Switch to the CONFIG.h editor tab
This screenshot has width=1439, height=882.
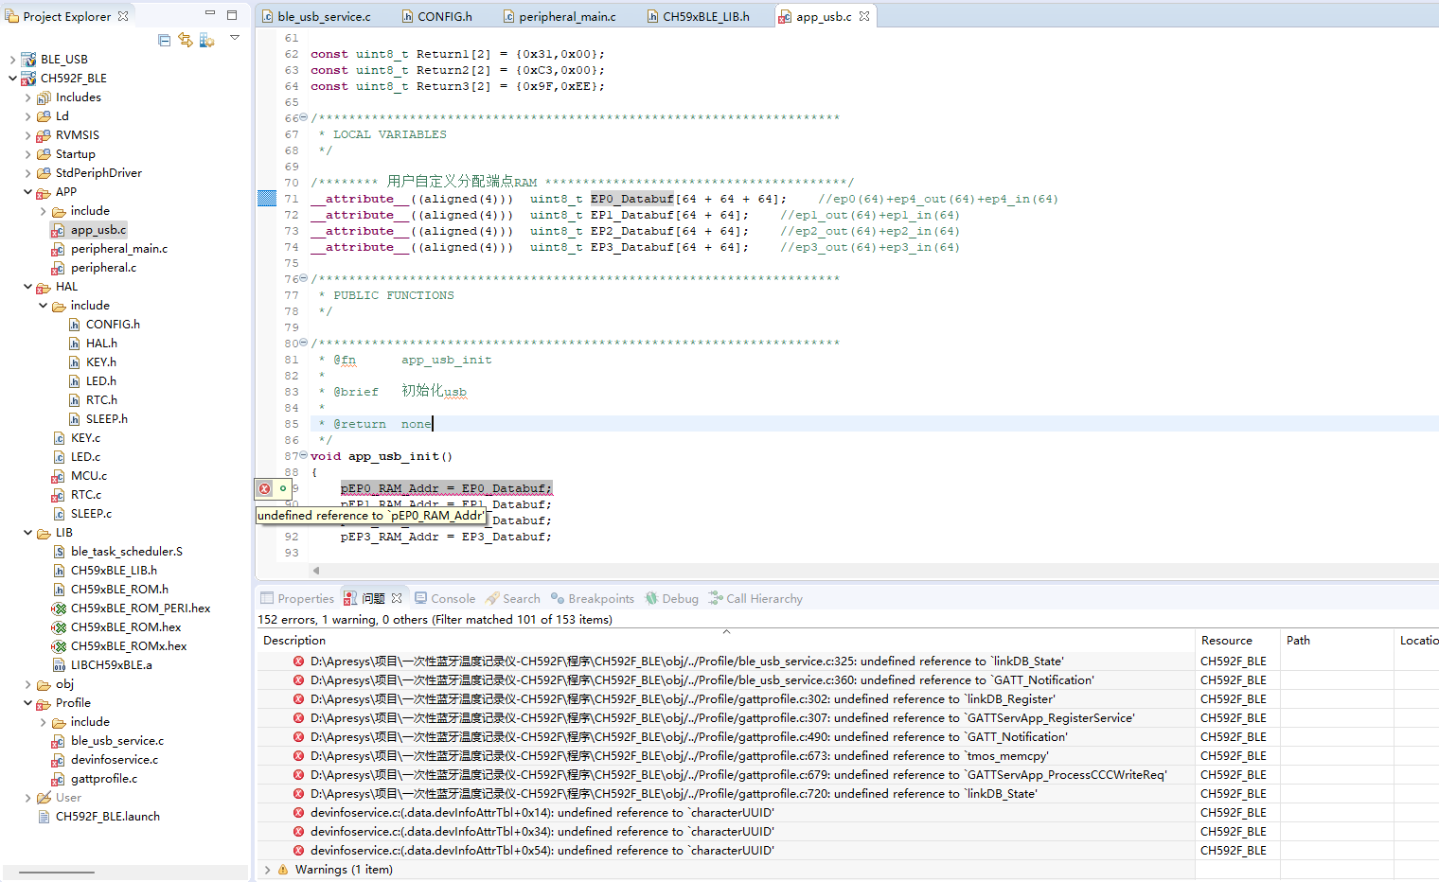click(444, 16)
